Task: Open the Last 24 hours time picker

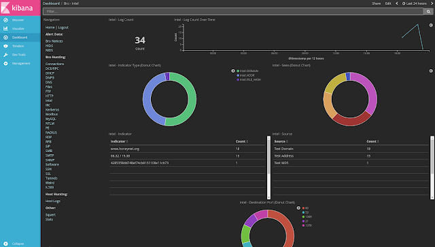Action: (x=414, y=3)
